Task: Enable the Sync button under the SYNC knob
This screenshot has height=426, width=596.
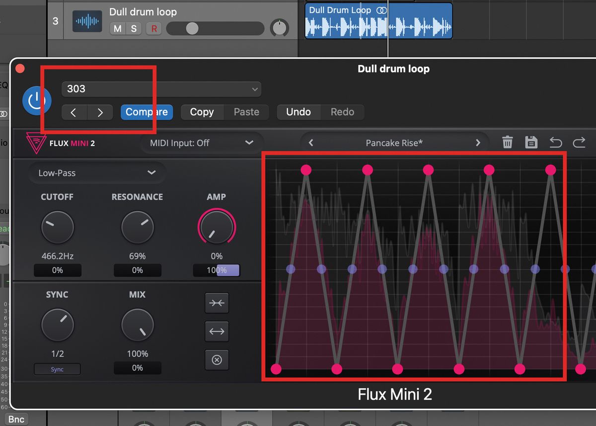Action: [57, 369]
